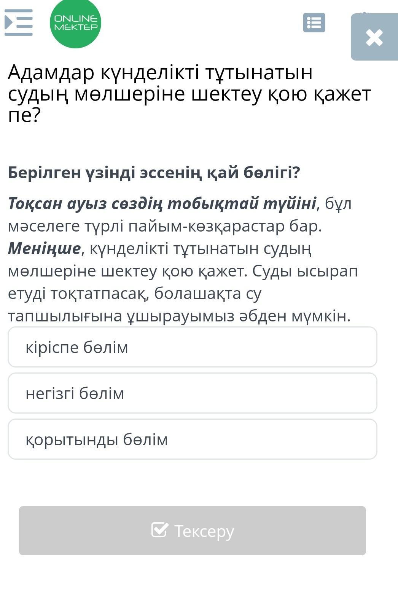Pick the answer қорытынды бөлім

pos(193,439)
